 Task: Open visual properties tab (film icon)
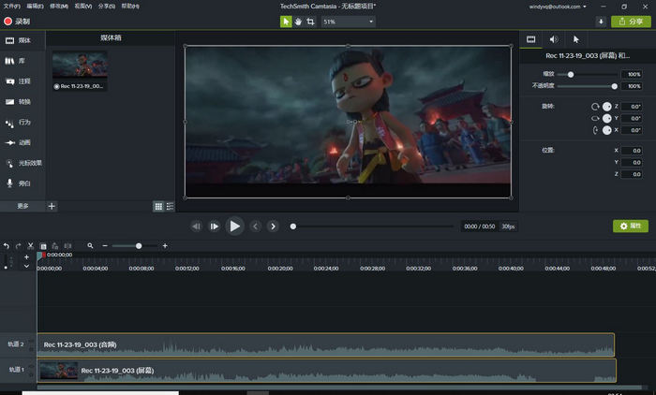coord(531,39)
